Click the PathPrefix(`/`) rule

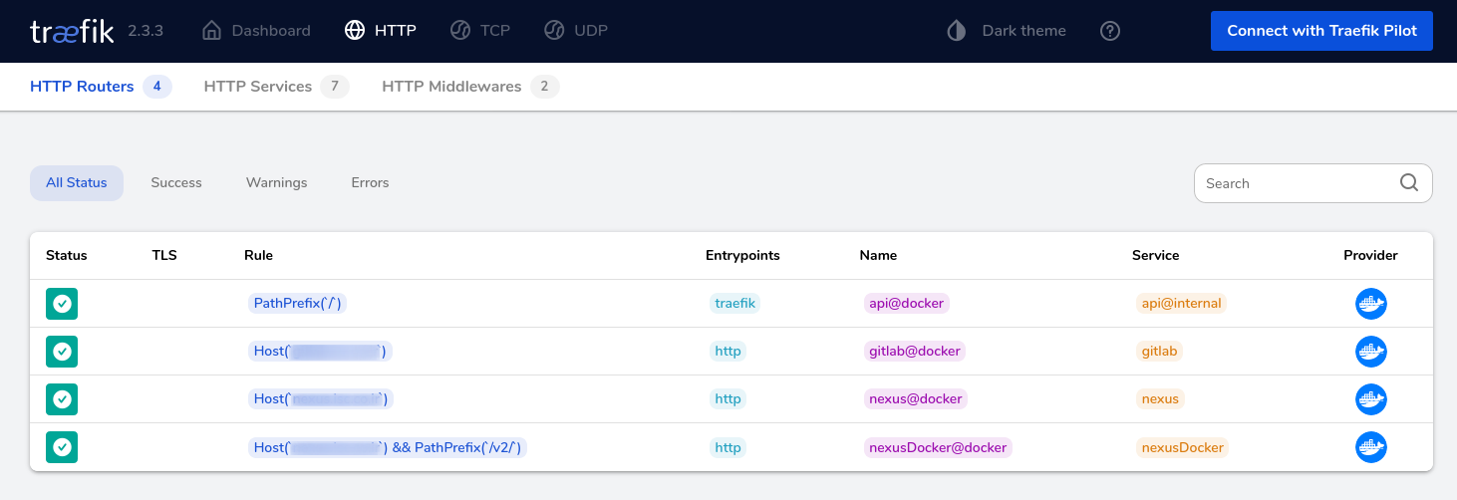[x=297, y=303]
